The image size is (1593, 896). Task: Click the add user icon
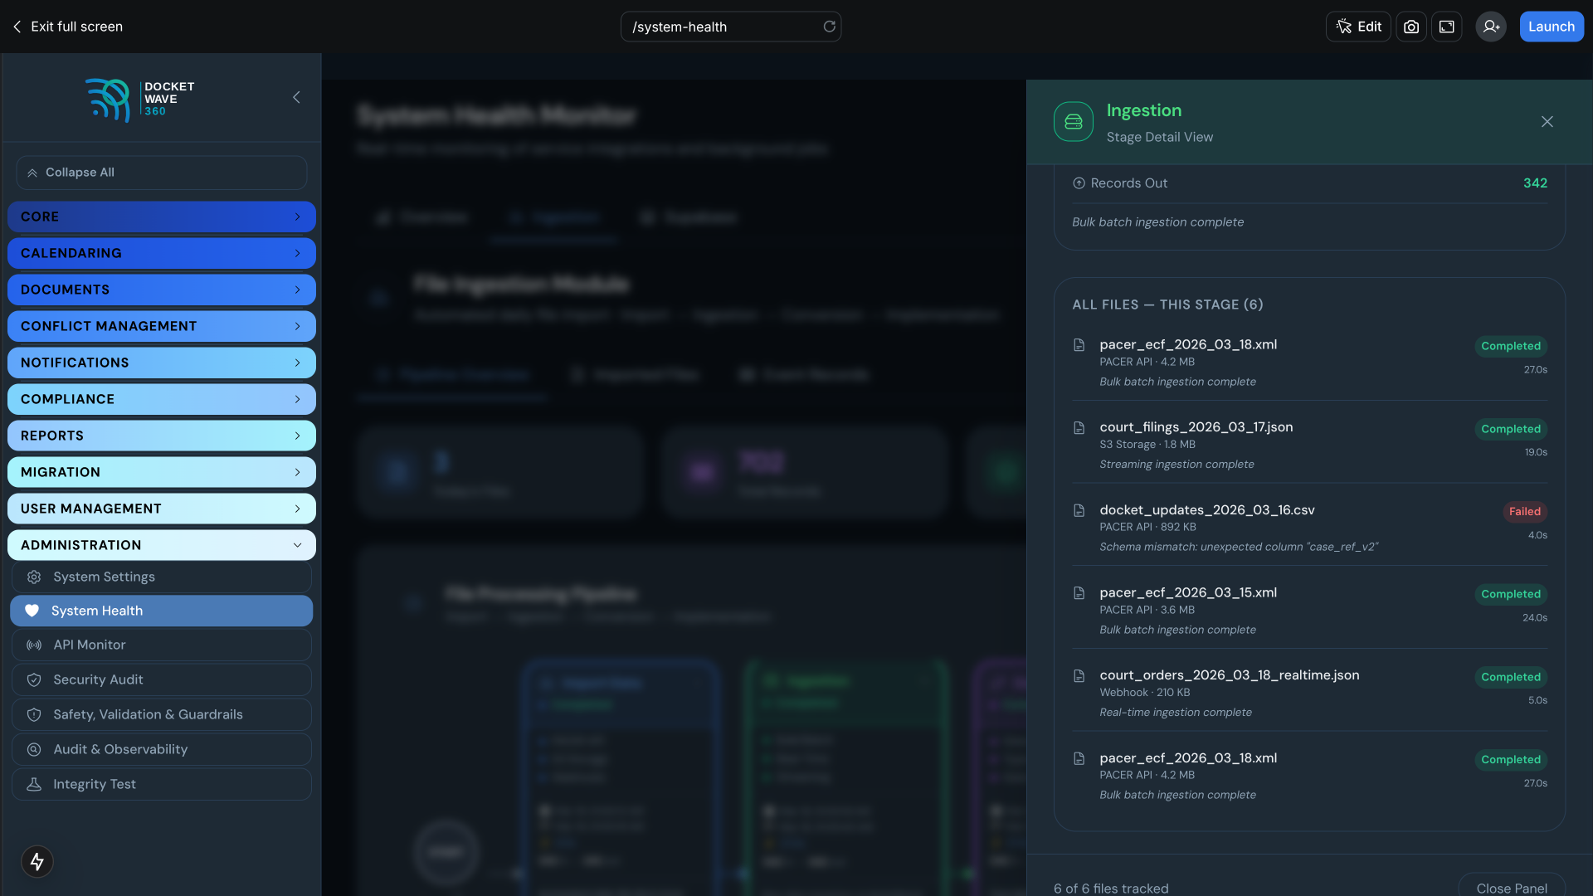point(1491,27)
